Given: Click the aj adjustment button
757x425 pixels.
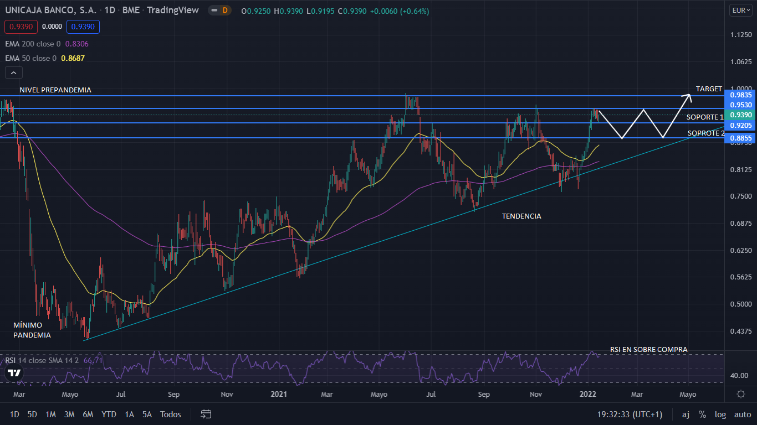Looking at the screenshot, I should [x=686, y=414].
